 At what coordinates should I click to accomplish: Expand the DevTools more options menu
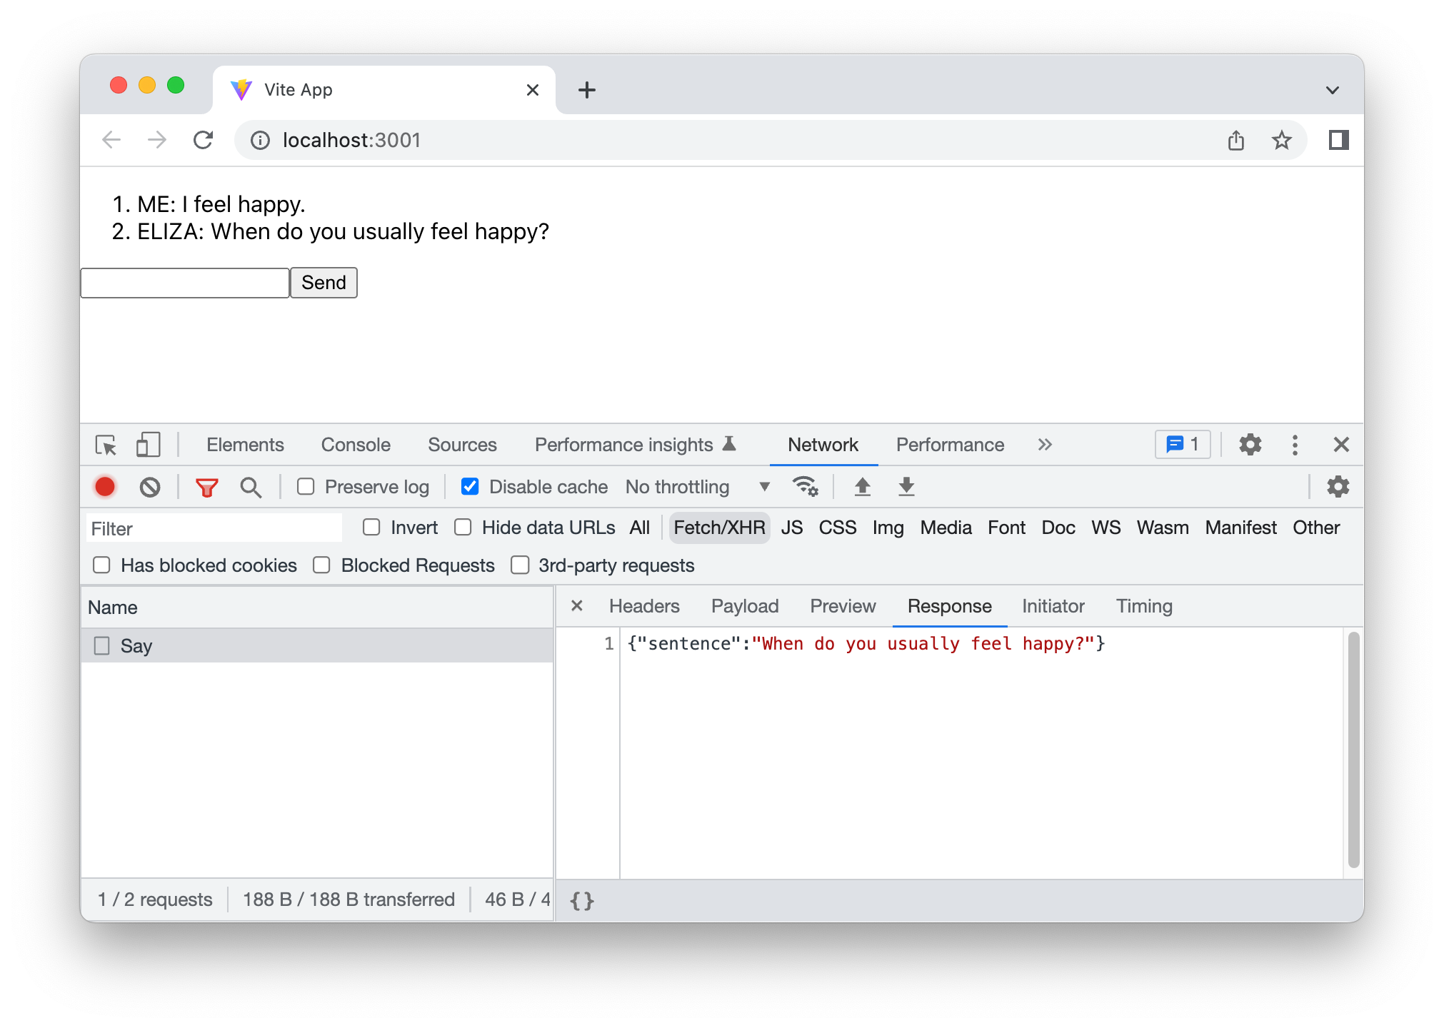pyautogui.click(x=1296, y=444)
